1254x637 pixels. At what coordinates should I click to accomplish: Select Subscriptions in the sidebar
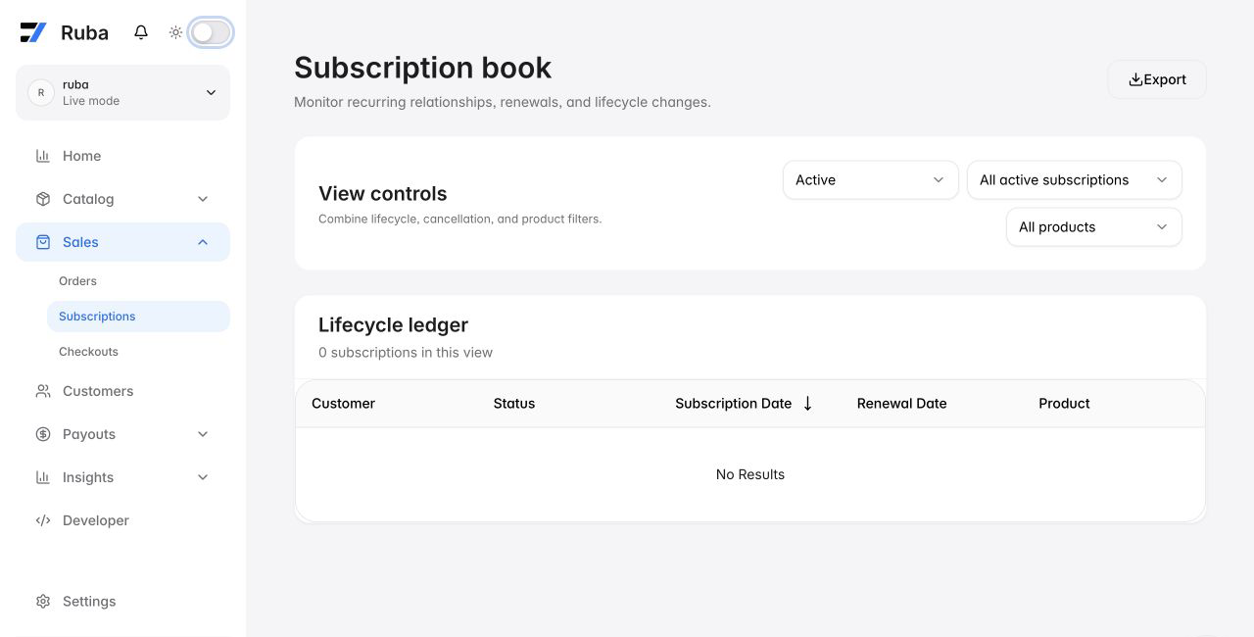pos(138,317)
